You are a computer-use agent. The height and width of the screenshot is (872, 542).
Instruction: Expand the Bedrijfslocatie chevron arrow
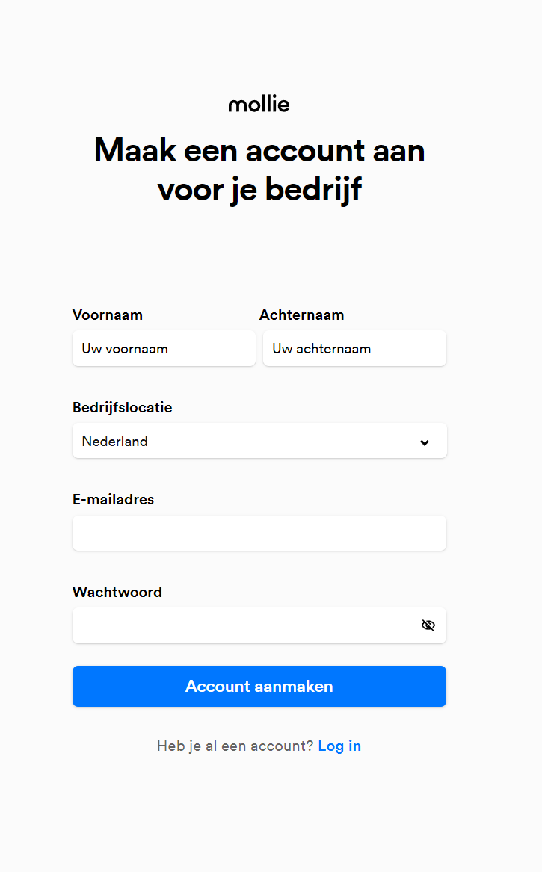425,442
